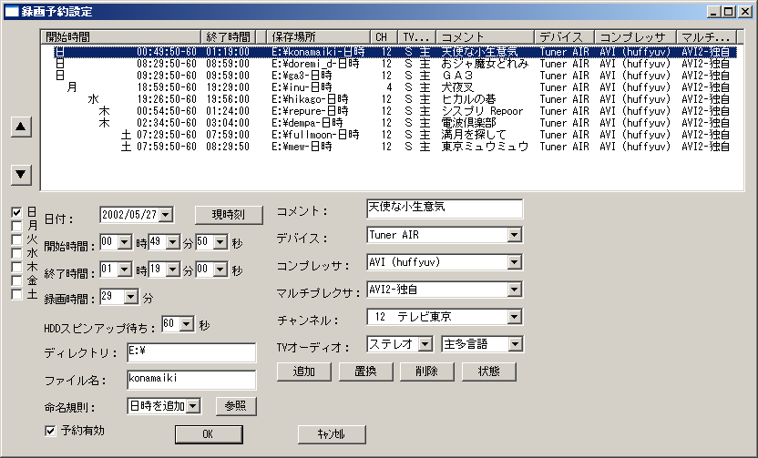The image size is (758, 458).
Task: Enable the 水 (Wednesday) checkbox
Action: (x=17, y=253)
